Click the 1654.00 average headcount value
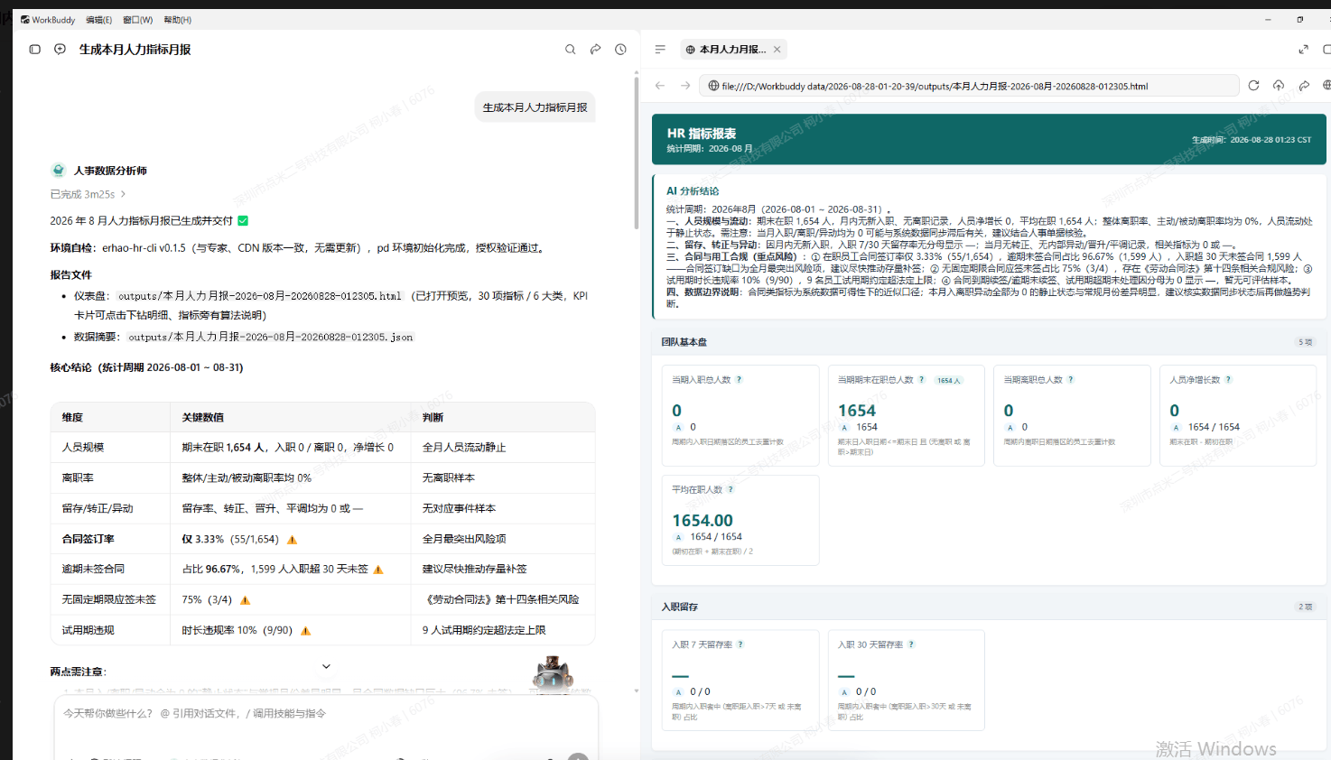Image resolution: width=1331 pixels, height=760 pixels. click(703, 521)
